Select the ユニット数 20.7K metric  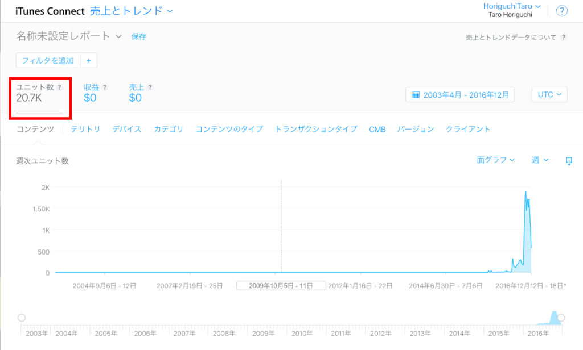[x=39, y=98]
